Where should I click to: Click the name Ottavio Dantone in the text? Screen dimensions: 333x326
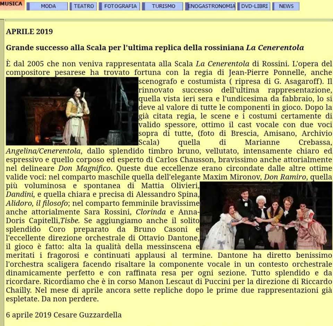tap(169, 238)
